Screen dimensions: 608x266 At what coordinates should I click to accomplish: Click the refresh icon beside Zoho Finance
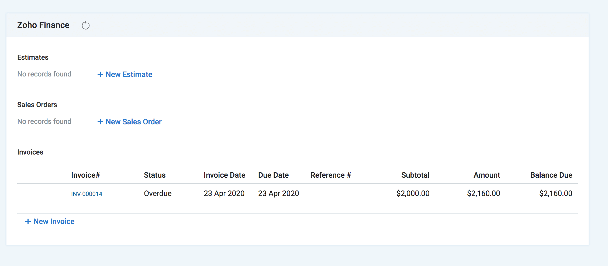(x=86, y=25)
